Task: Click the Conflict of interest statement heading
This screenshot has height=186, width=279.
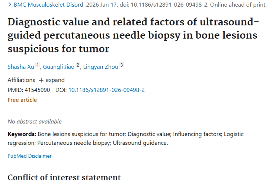Action: point(64,177)
